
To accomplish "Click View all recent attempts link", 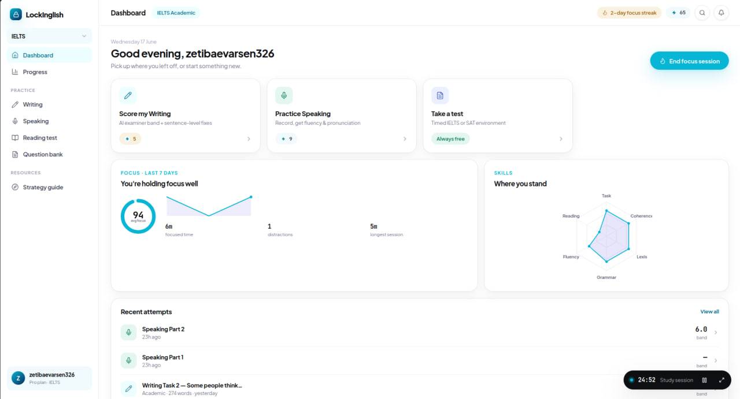I will tap(709, 312).
